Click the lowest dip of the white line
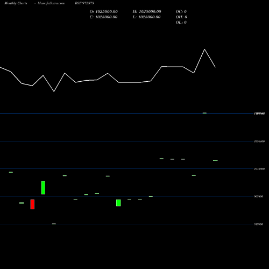Screen dimensions: 269x269 [x=54, y=91]
